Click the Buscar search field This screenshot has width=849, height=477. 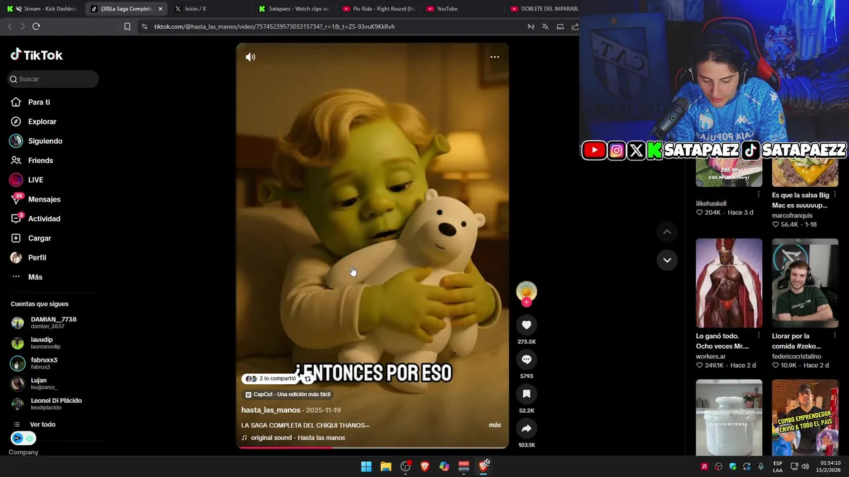(x=53, y=79)
